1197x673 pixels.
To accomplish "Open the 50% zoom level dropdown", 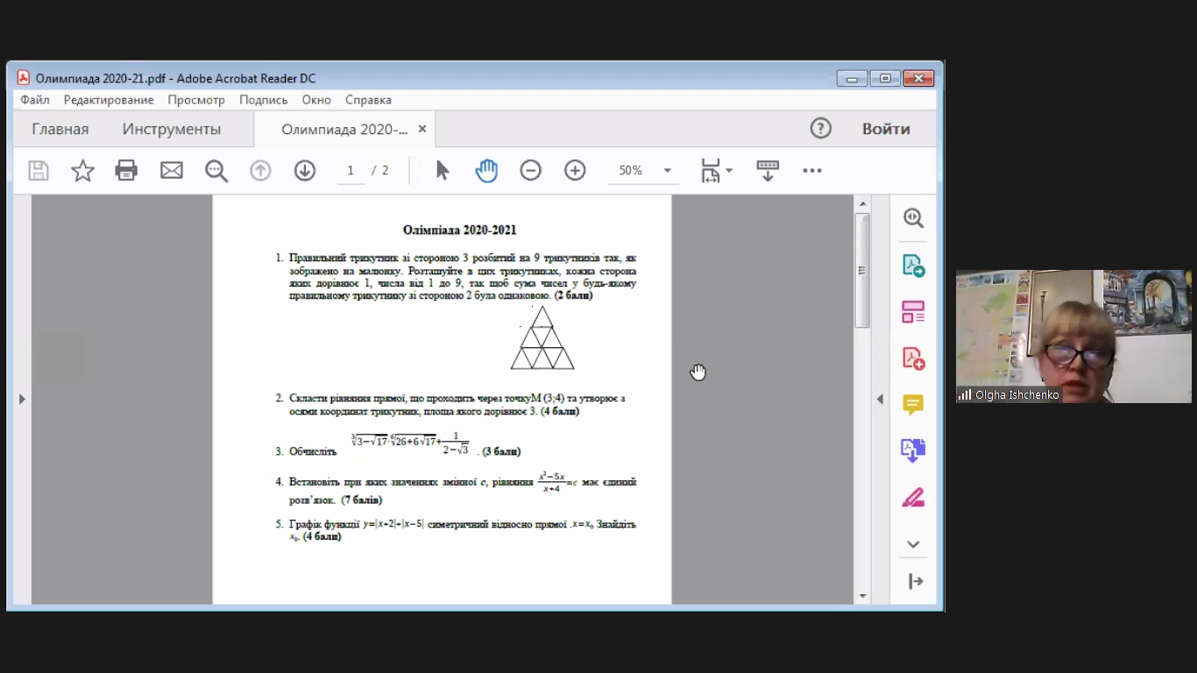I will 667,171.
